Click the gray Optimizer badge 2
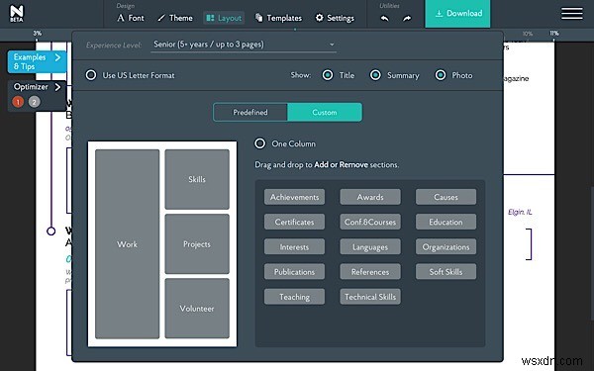 (34, 102)
